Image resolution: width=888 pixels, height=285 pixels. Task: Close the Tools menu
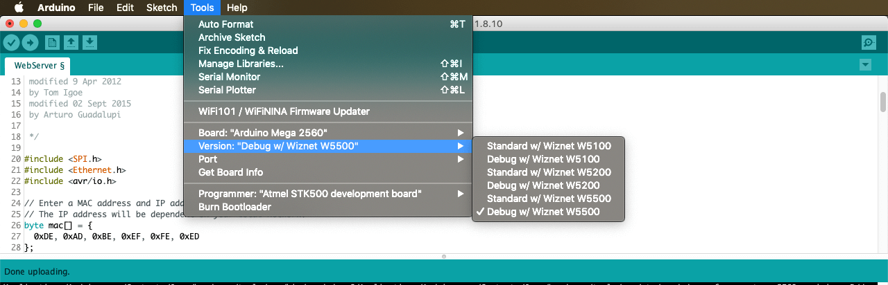203,8
